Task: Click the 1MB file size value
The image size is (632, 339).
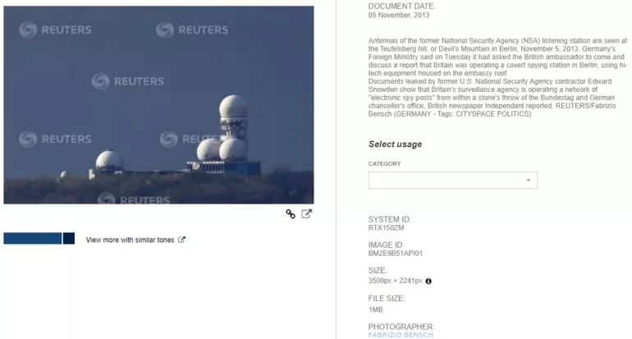Action: [376, 309]
